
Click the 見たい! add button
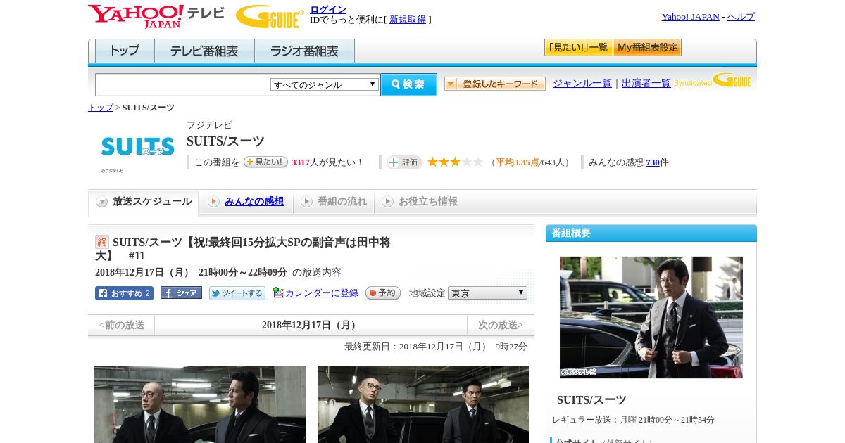265,162
